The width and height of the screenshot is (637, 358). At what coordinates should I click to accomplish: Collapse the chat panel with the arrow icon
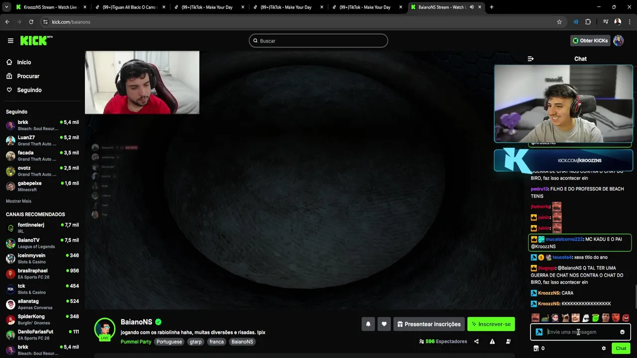click(x=531, y=59)
